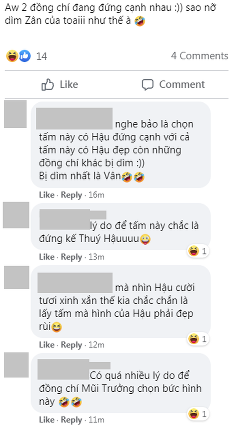Like the comment about Thuý Hậuuuu
Screen dimensions: 236x428
pos(47,257)
